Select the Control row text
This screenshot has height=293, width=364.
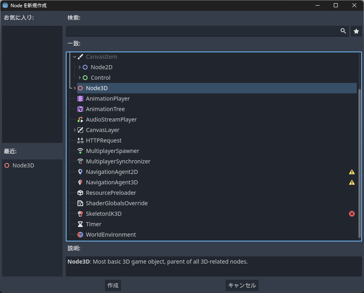pos(100,78)
